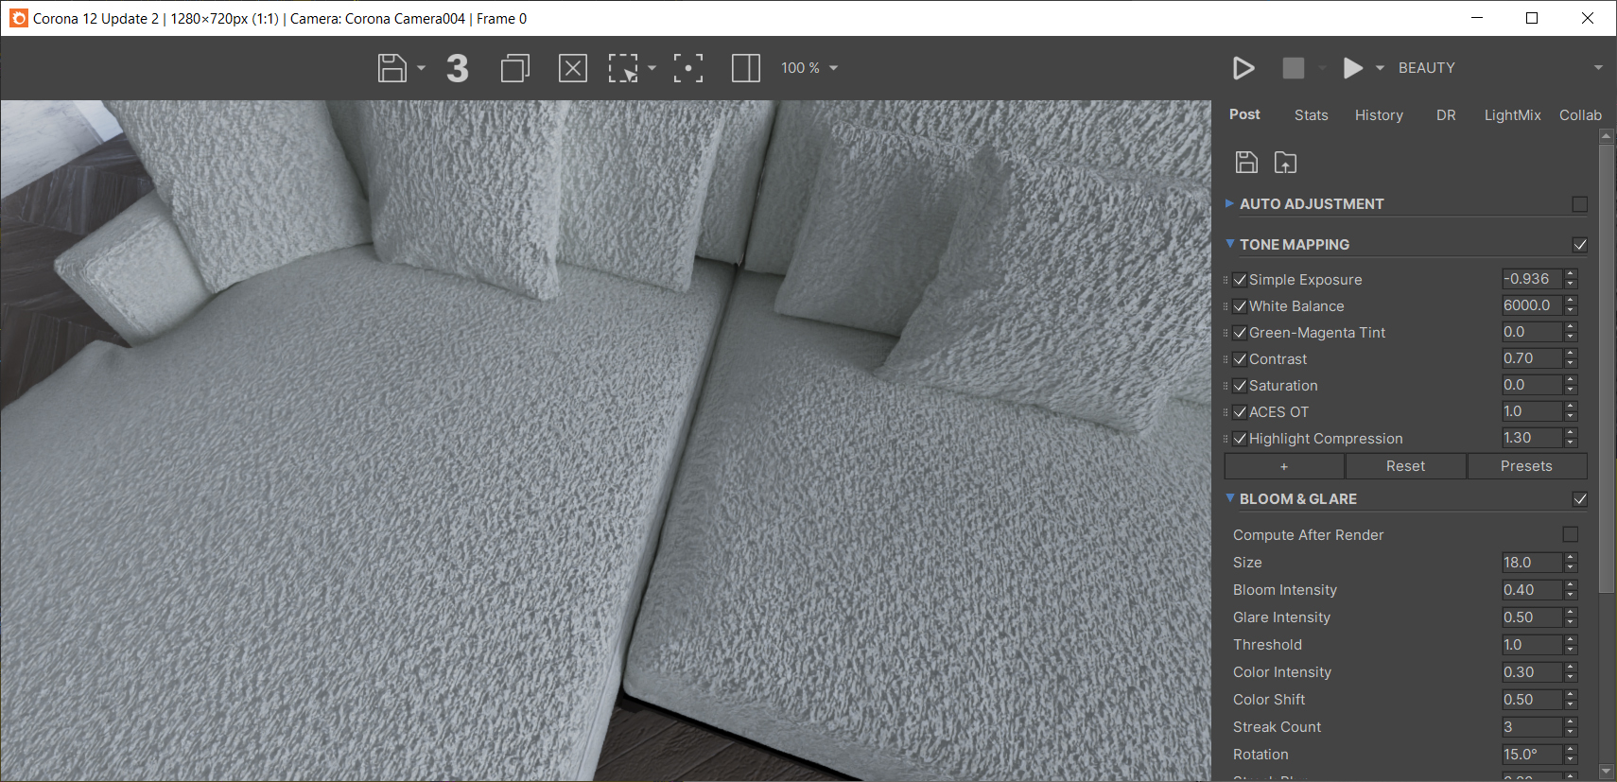Switch to the Stats tab
1617x782 pixels.
(1312, 115)
